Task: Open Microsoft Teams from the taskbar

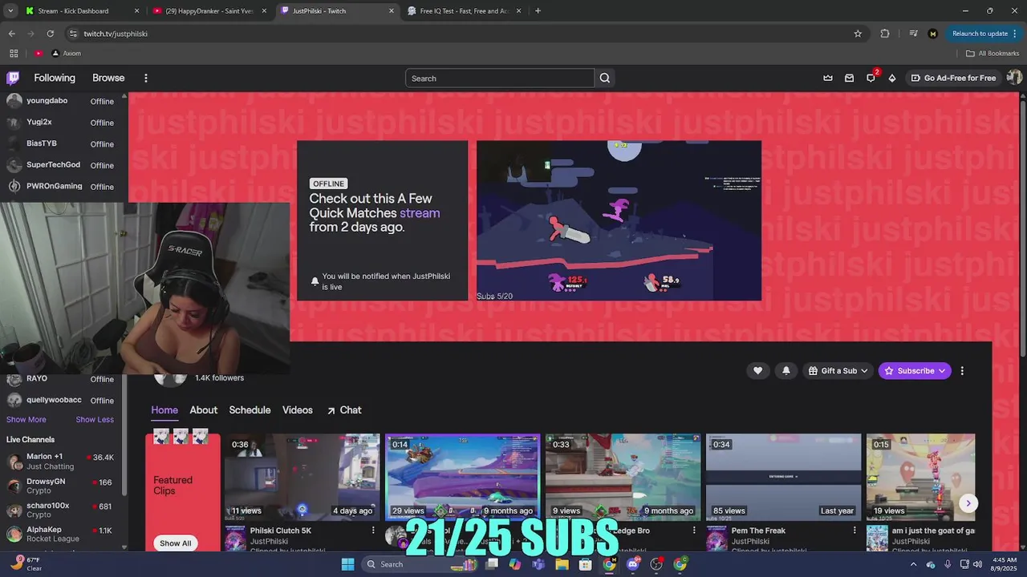Action: click(538, 564)
